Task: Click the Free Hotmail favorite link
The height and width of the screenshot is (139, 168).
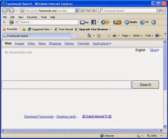Action: [64, 29]
